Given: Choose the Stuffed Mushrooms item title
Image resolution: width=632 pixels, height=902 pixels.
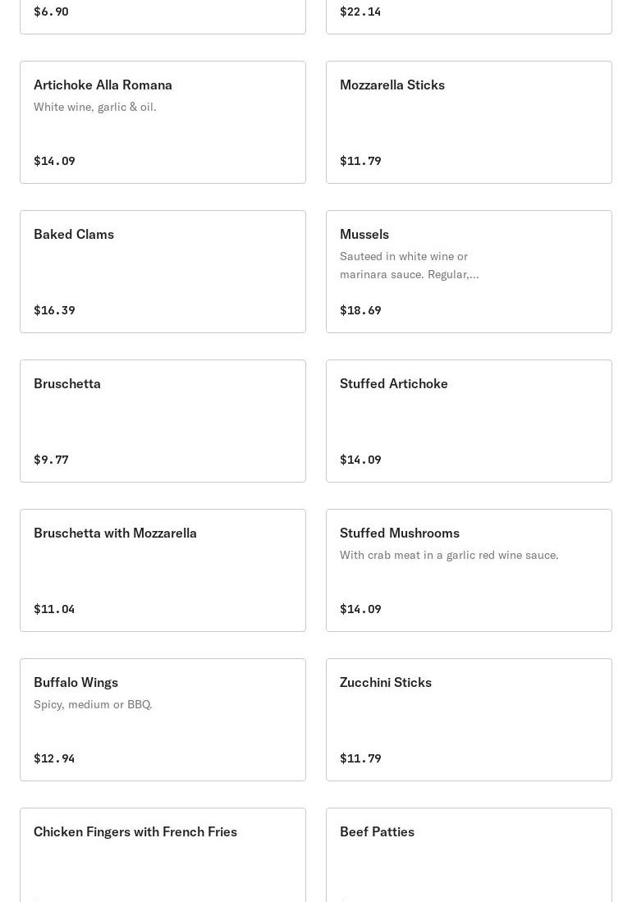Looking at the screenshot, I should [400, 533].
